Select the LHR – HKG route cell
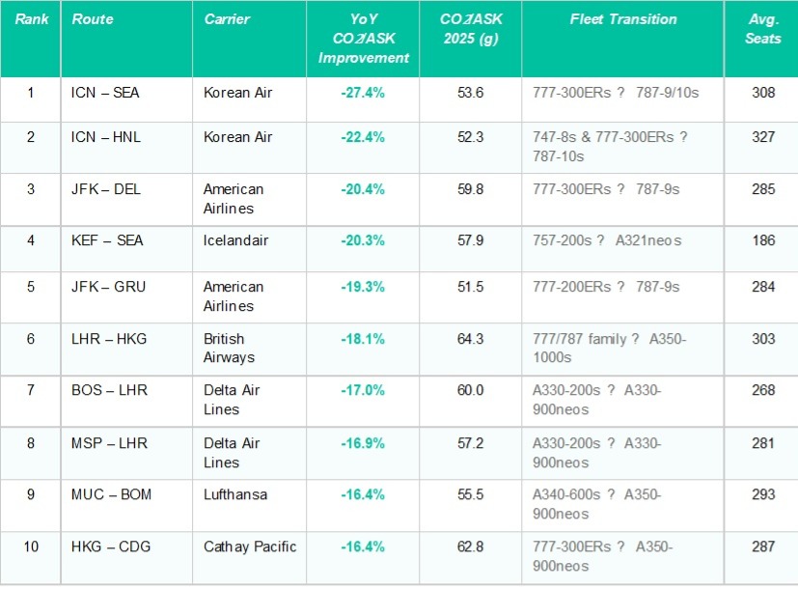The width and height of the screenshot is (798, 589). (107, 339)
